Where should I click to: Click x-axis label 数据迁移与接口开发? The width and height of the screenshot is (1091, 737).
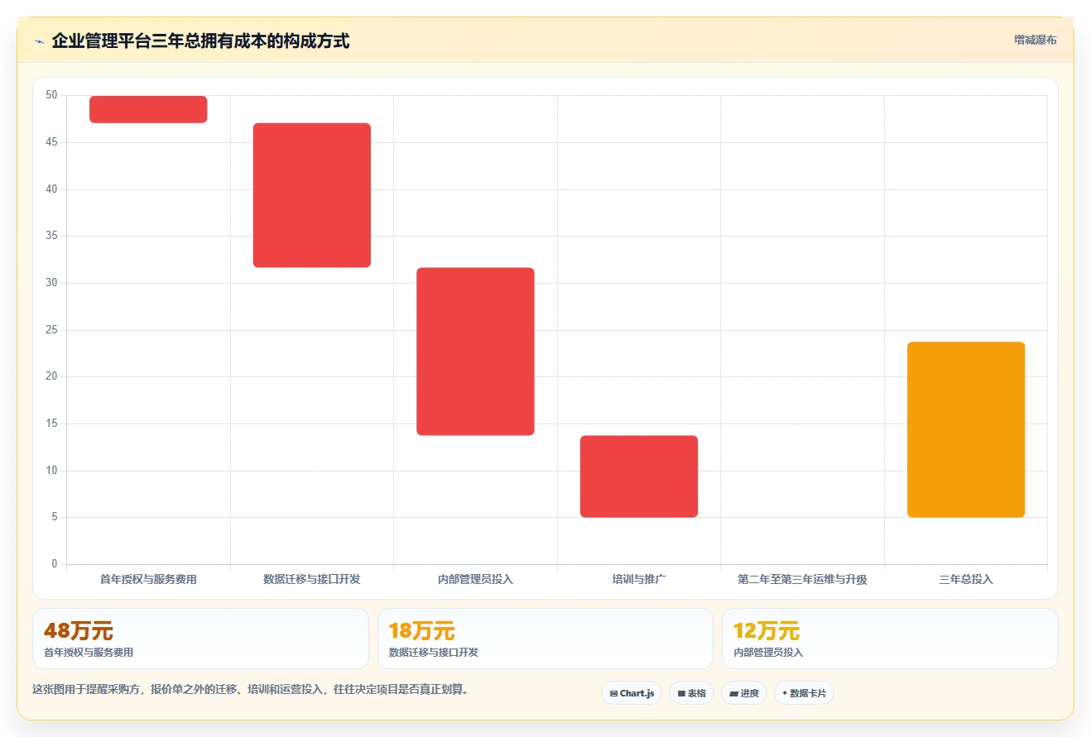click(312, 580)
